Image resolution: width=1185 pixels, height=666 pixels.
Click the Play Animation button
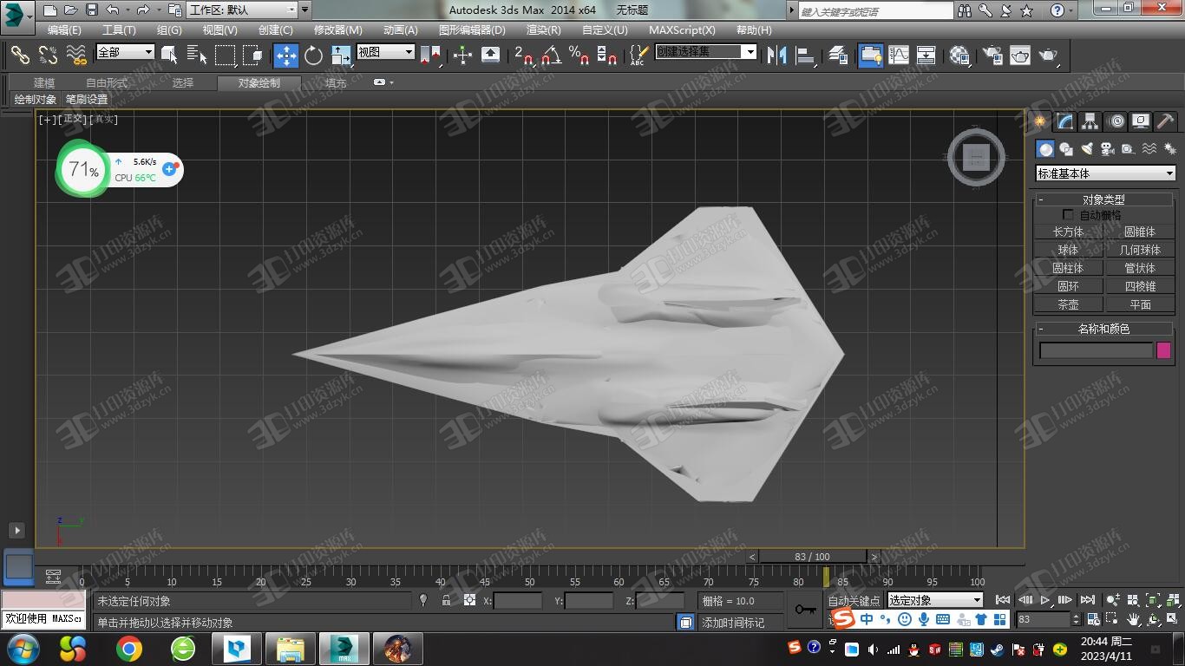pos(1045,600)
